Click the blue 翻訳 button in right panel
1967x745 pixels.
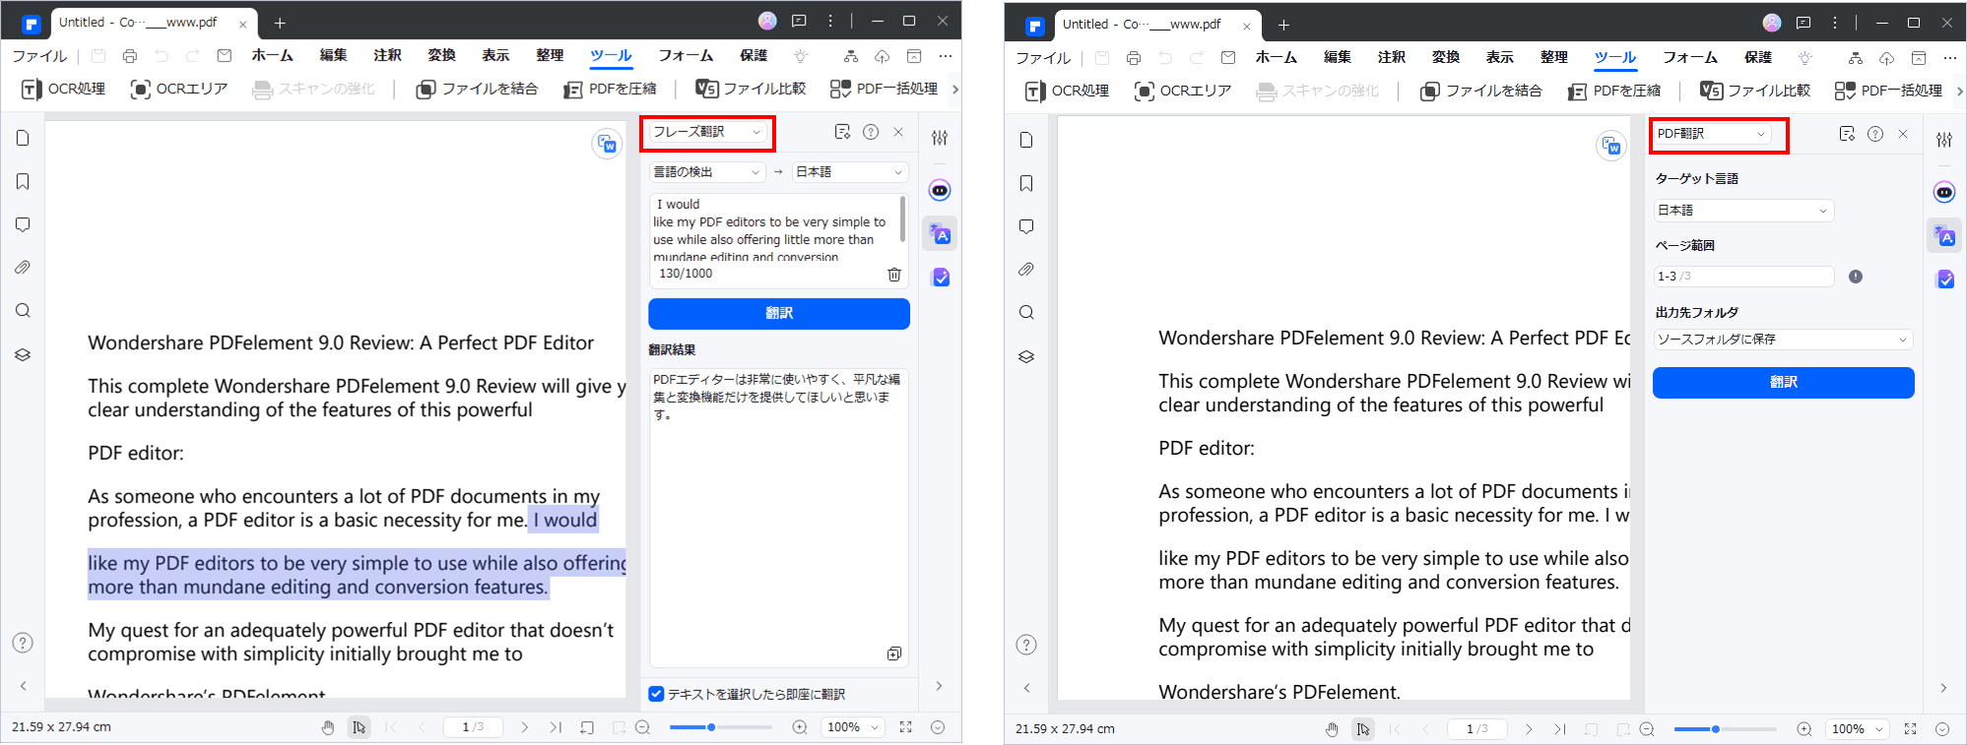point(1783,383)
